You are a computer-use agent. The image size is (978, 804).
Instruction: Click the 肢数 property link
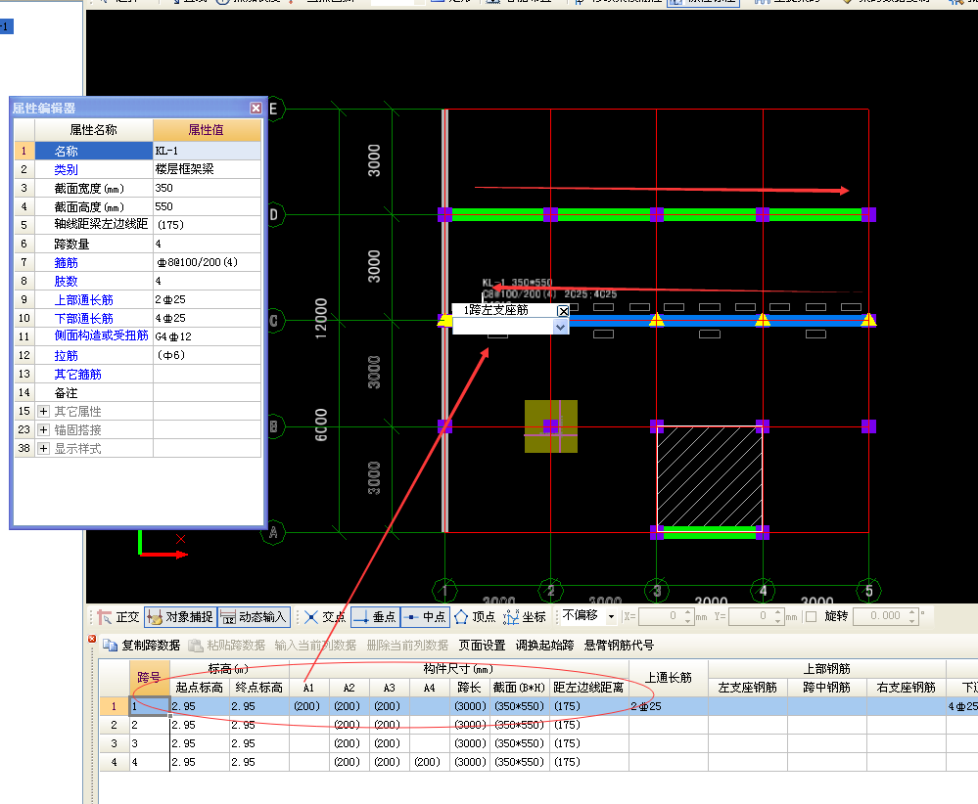[x=67, y=282]
